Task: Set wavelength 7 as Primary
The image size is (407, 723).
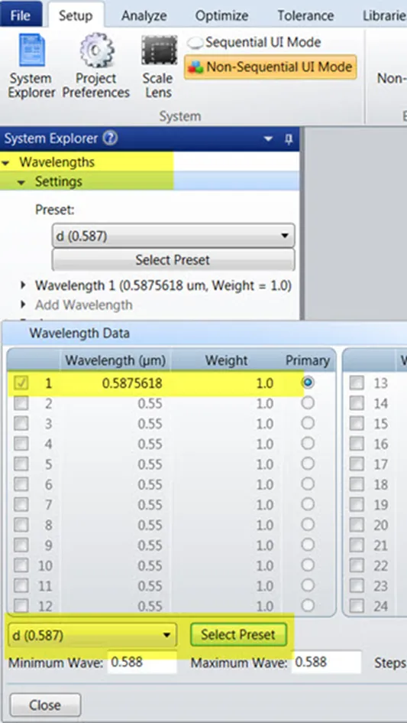Action: click(x=308, y=505)
